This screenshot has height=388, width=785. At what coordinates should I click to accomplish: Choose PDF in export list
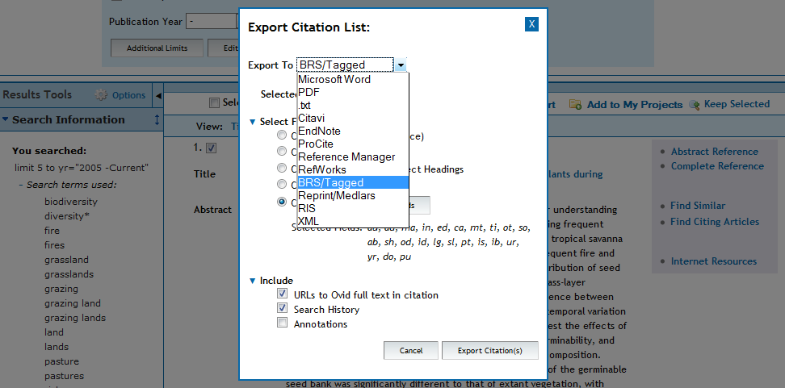point(353,92)
